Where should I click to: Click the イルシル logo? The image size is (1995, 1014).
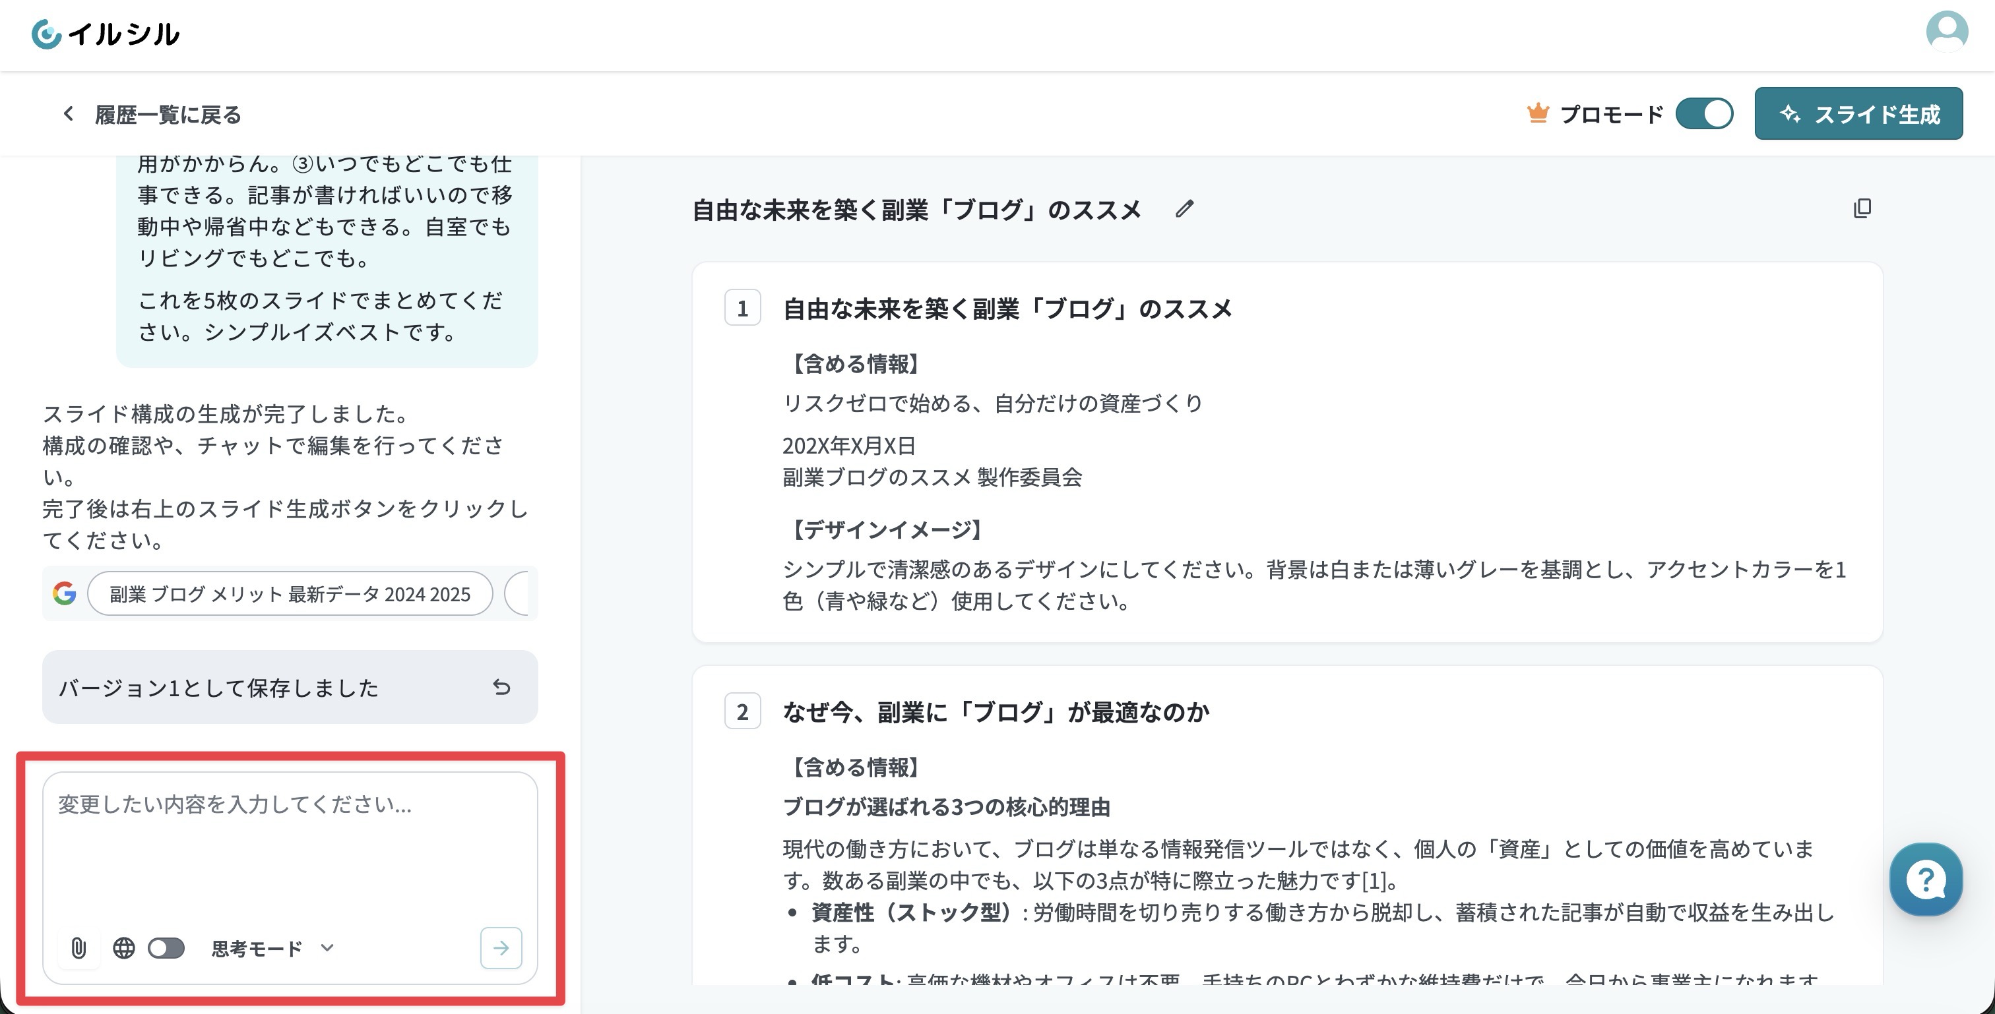tap(106, 34)
